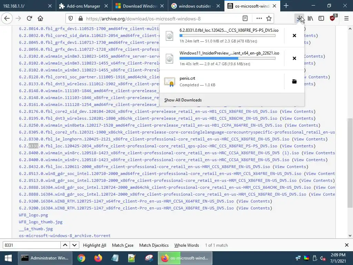The width and height of the screenshot is (353, 265).
Task: Click the Windows11 ISO download progress bar
Action: [x=228, y=58]
